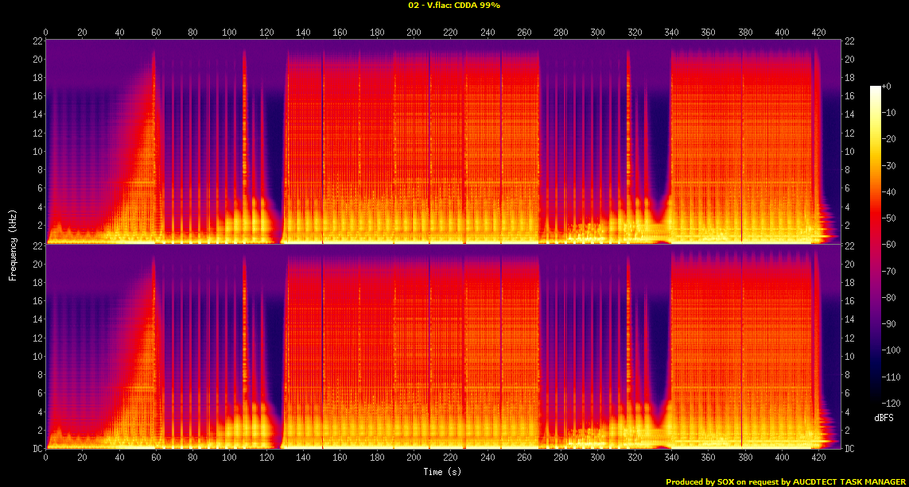Viewport: 909px width, 487px height.
Task: Select "120" on the bottom time axis
Action: point(266,458)
